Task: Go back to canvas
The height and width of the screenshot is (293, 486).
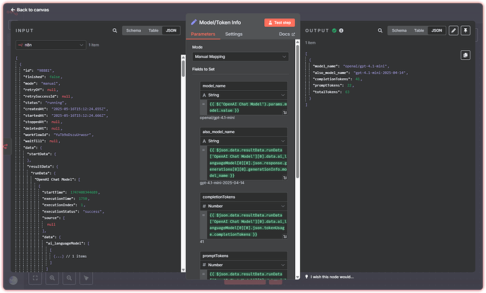Action: point(30,10)
